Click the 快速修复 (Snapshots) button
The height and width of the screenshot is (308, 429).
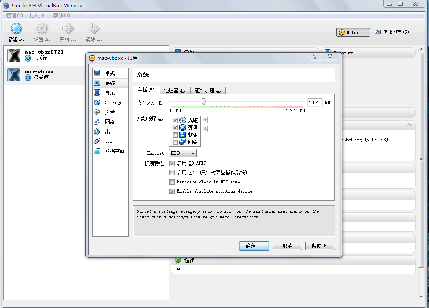coord(392,32)
